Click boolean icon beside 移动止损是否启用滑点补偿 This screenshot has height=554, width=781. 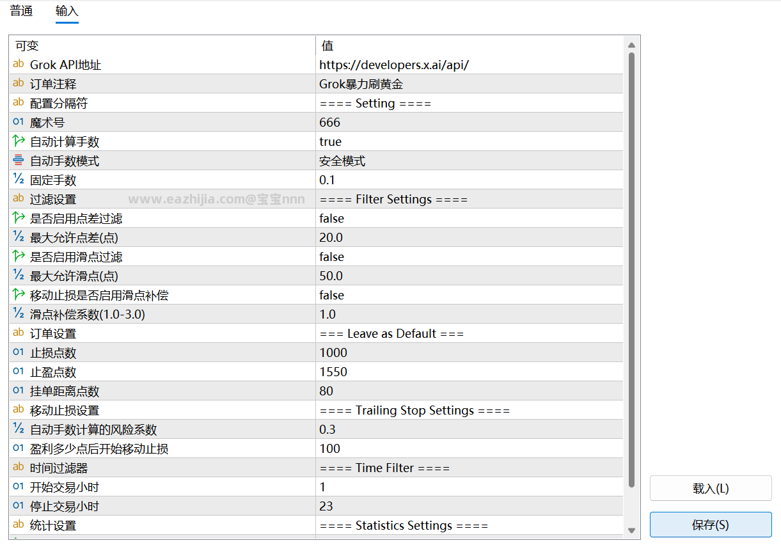(18, 295)
